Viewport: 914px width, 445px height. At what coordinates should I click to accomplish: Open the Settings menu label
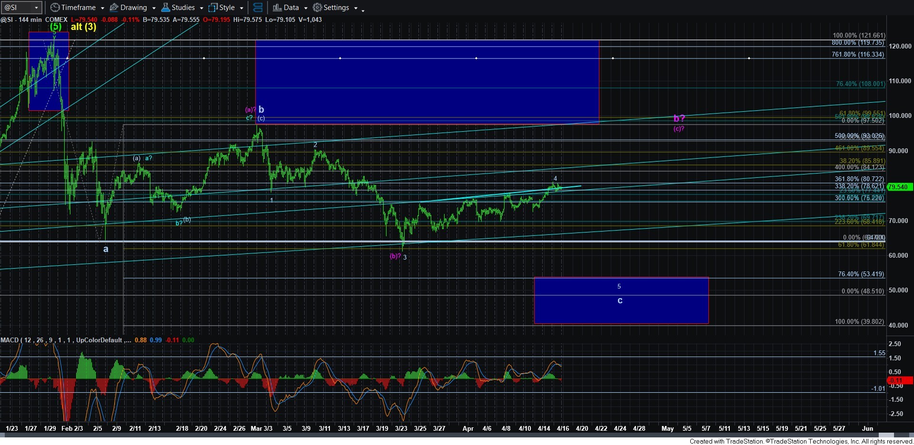coord(336,8)
